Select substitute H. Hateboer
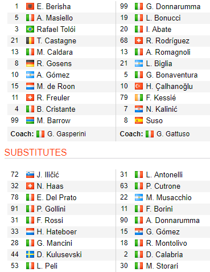 (57, 232)
